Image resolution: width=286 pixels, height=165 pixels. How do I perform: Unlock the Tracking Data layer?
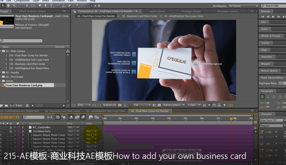click(x=11, y=131)
